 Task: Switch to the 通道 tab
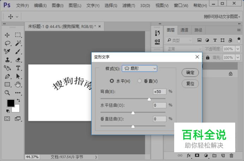tap(184, 30)
